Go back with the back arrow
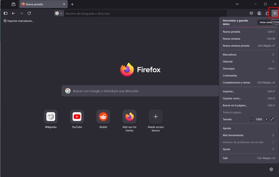This screenshot has width=279, height=177. pyautogui.click(x=13, y=13)
